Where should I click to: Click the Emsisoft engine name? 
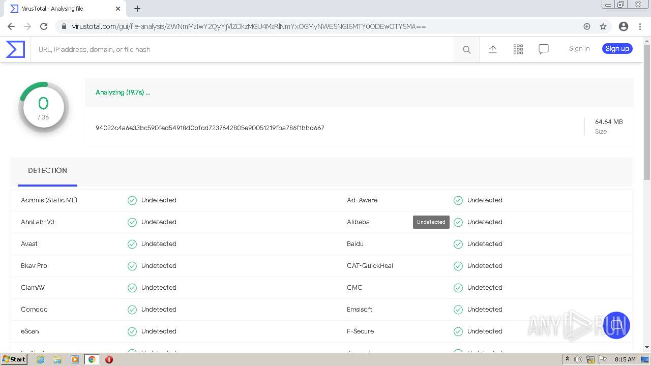click(360, 310)
